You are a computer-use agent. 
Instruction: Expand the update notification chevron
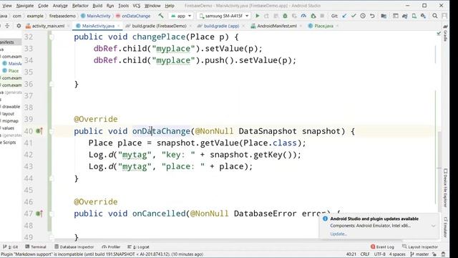coord(434,226)
